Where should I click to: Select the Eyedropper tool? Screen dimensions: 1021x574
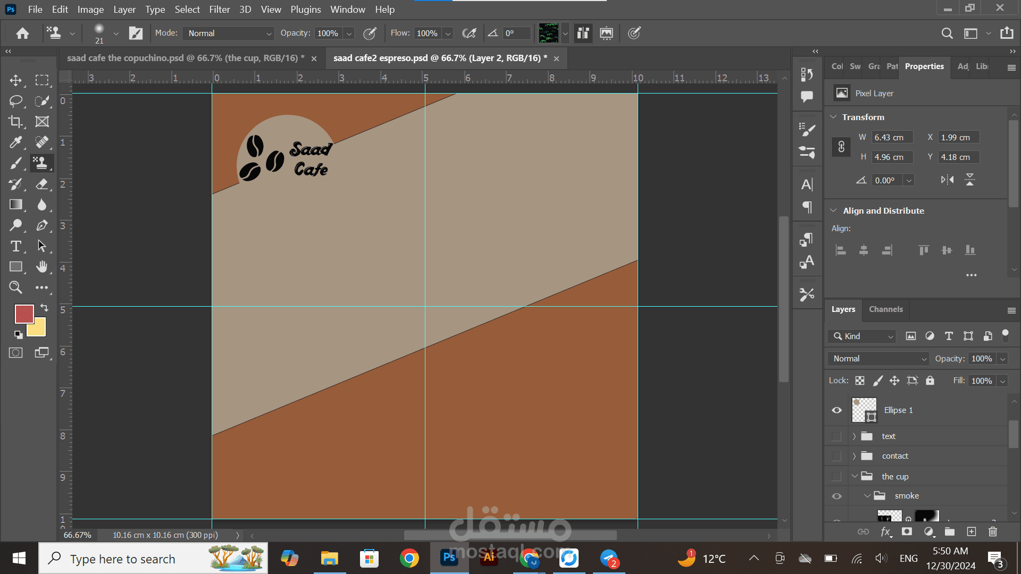pyautogui.click(x=15, y=142)
